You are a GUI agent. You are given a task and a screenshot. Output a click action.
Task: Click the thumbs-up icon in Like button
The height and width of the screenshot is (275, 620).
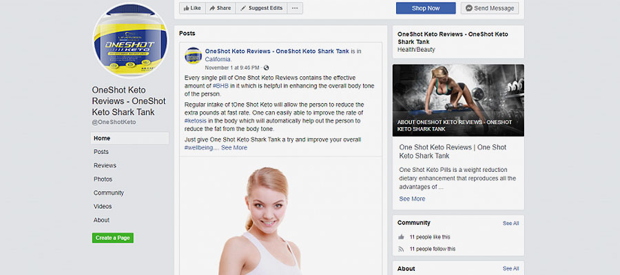click(186, 8)
